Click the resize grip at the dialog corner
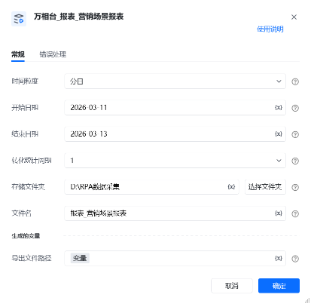The width and height of the screenshot is (311, 304). pos(307,300)
